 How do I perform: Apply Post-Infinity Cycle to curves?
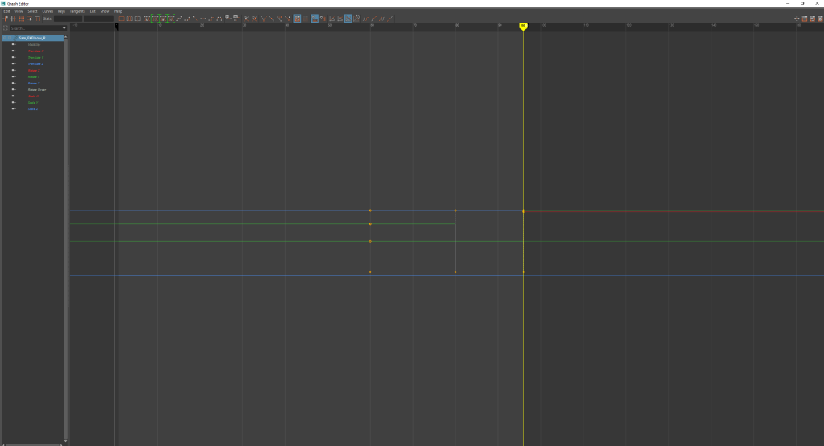click(x=381, y=18)
